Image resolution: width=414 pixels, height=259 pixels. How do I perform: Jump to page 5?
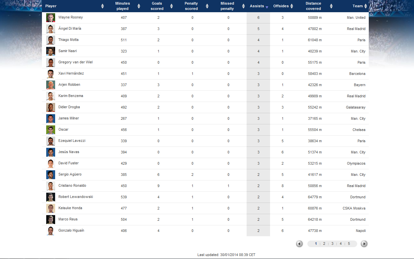pyautogui.click(x=349, y=244)
